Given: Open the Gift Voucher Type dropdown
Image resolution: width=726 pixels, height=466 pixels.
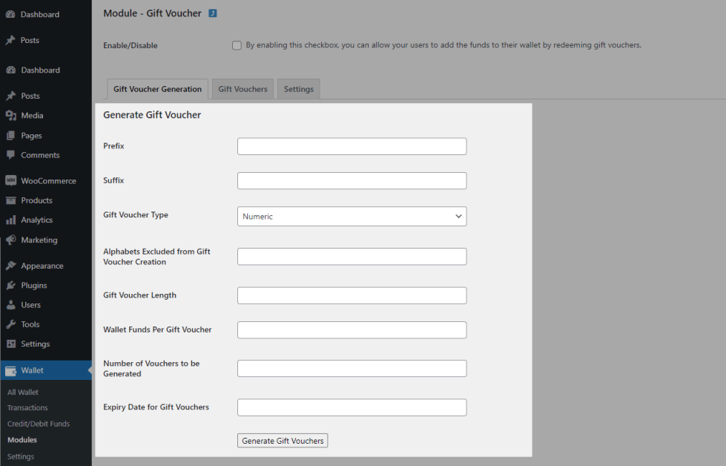Looking at the screenshot, I should (352, 217).
